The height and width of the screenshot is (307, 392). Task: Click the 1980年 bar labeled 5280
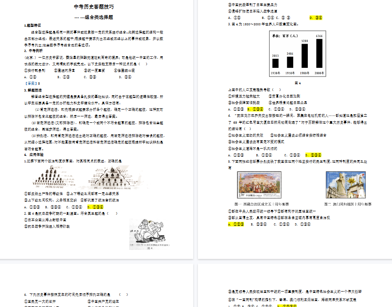click(x=304, y=56)
